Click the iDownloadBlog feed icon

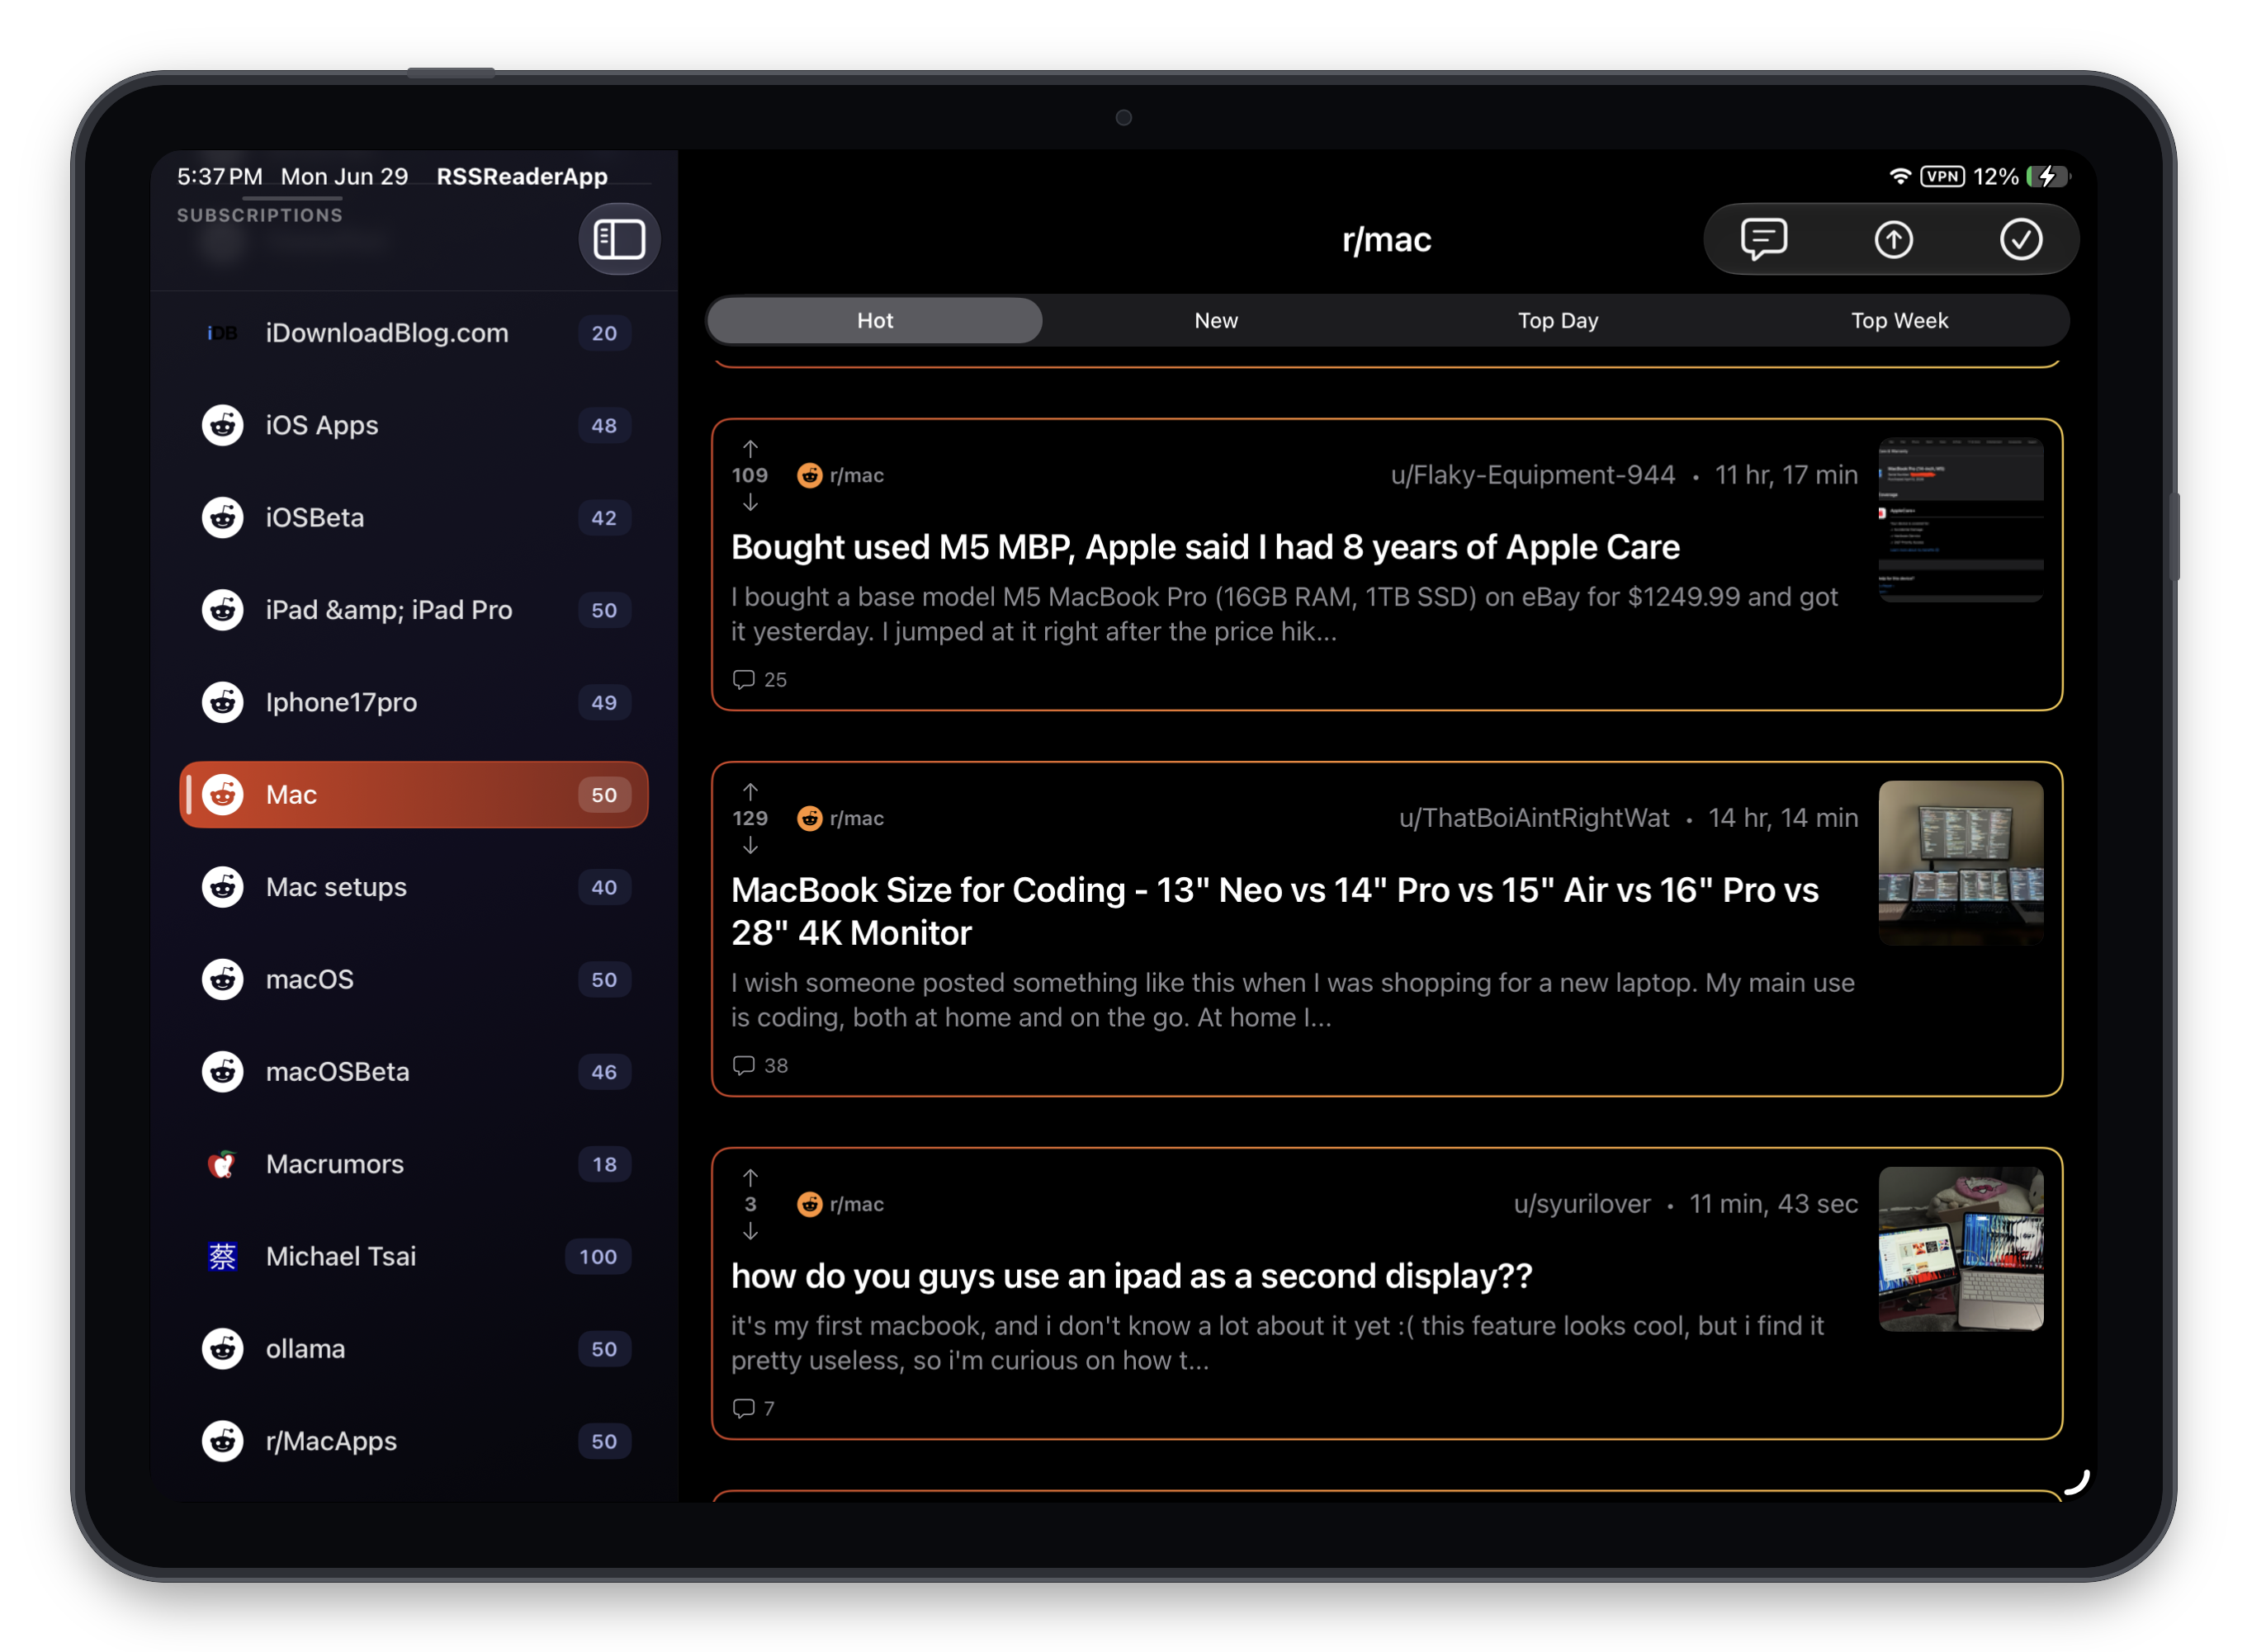[x=222, y=333]
